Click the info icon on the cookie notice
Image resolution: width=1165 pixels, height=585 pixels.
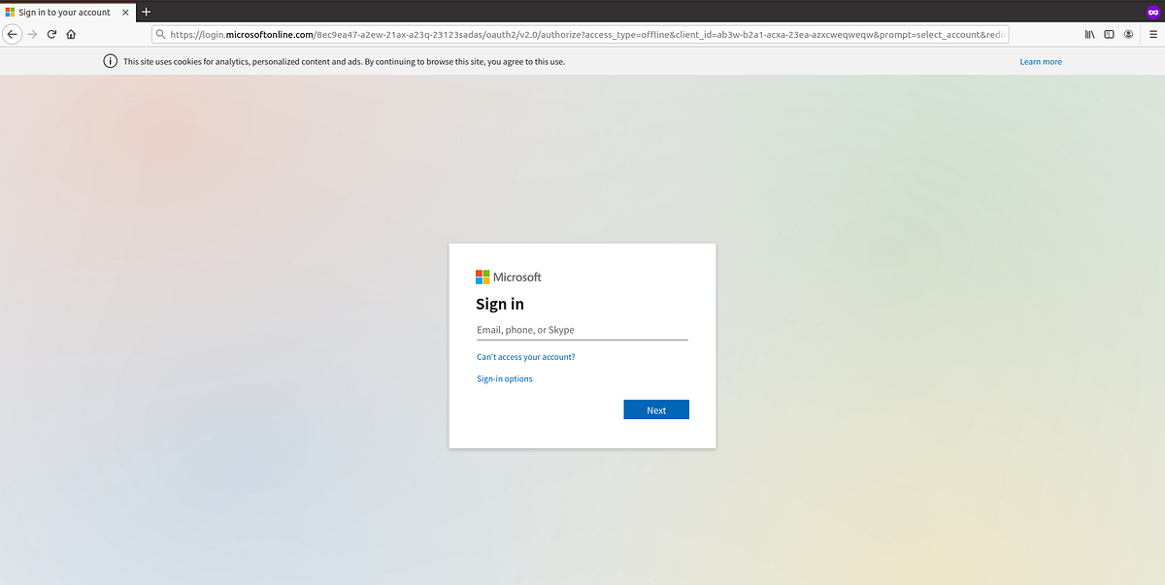pos(110,60)
